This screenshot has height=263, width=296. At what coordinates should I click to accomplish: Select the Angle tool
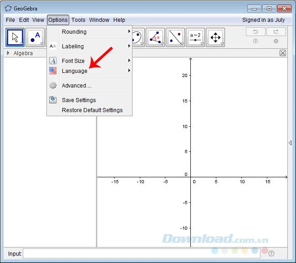point(155,37)
